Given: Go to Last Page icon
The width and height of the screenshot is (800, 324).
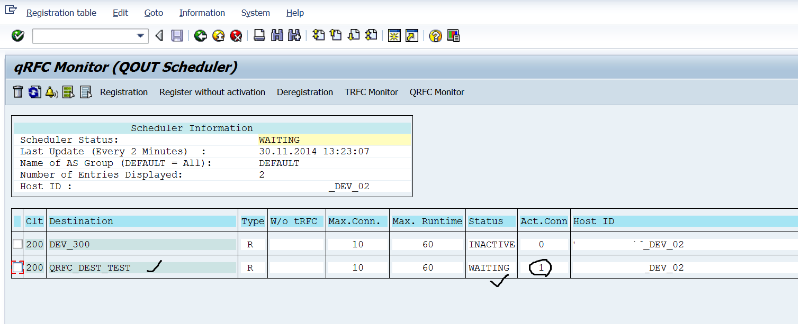Looking at the screenshot, I should point(371,35).
